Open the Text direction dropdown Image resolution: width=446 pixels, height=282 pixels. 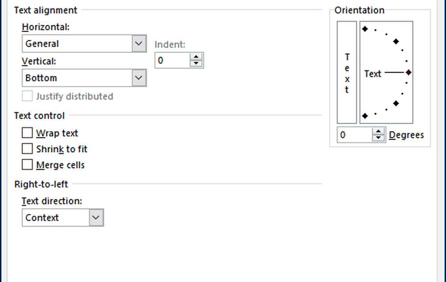tap(96, 218)
